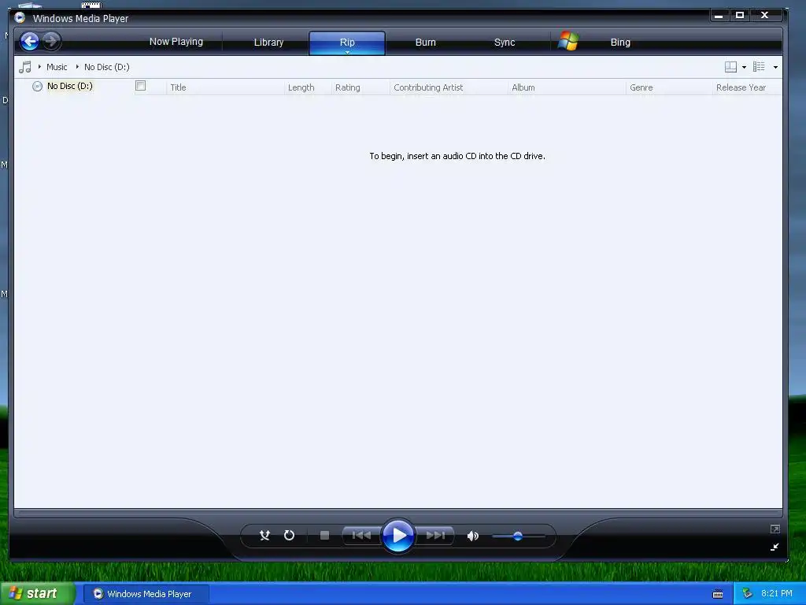Open the View Options dropdown arrow
The width and height of the screenshot is (806, 605).
coord(775,68)
